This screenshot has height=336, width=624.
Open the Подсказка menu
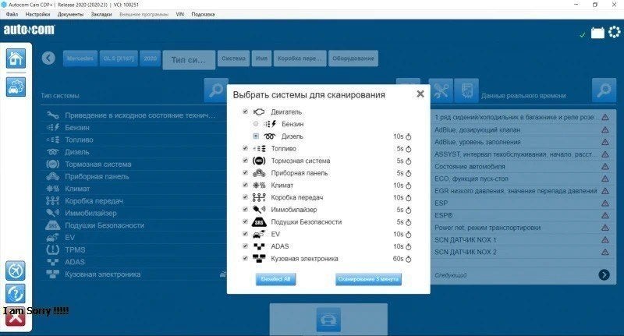click(x=203, y=14)
